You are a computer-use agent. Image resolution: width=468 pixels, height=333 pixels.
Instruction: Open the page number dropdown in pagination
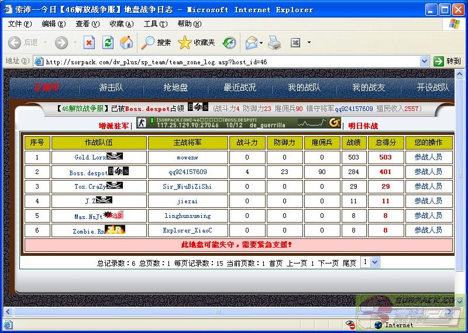point(366,262)
